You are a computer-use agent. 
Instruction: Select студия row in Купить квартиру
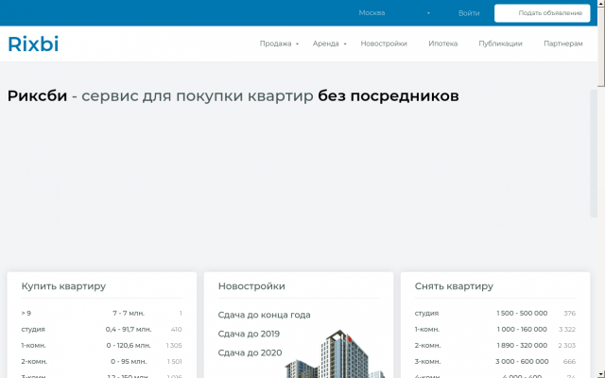101,330
